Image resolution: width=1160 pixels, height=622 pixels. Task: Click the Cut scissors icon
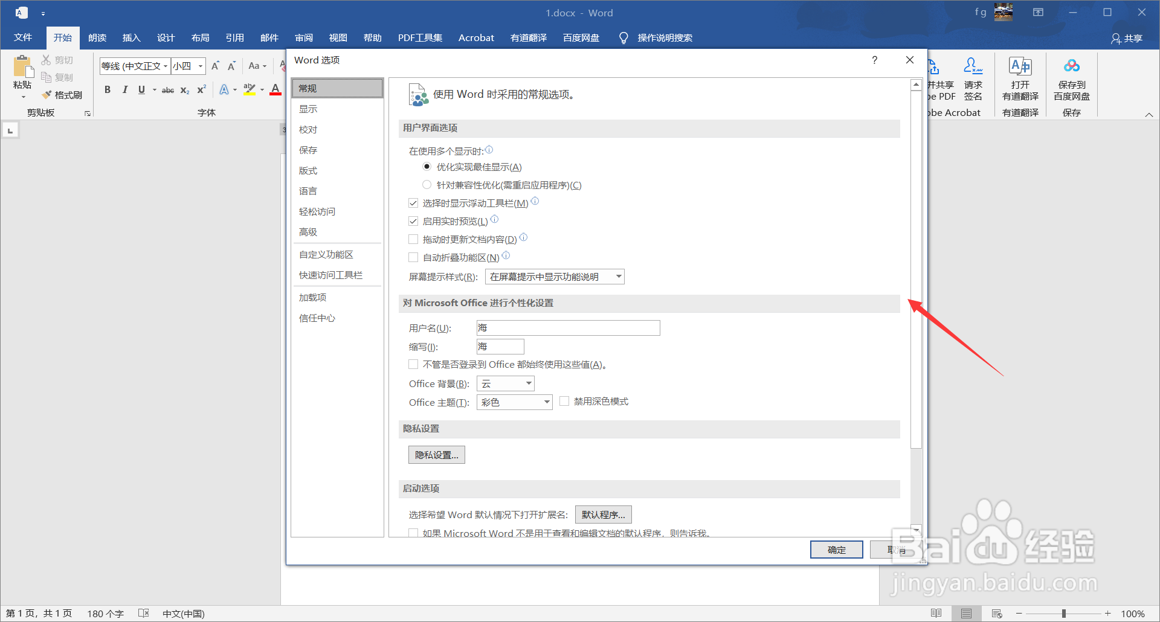coord(46,60)
